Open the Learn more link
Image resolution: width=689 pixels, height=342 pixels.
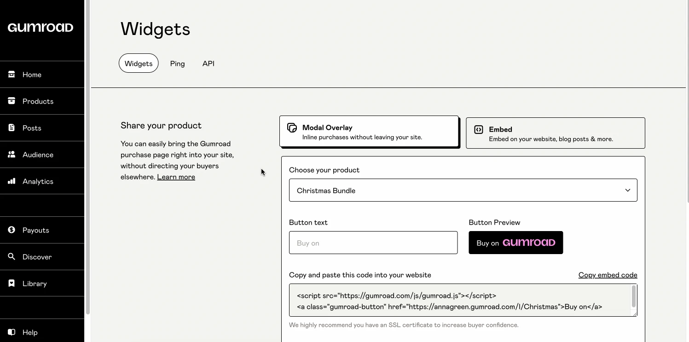176,177
